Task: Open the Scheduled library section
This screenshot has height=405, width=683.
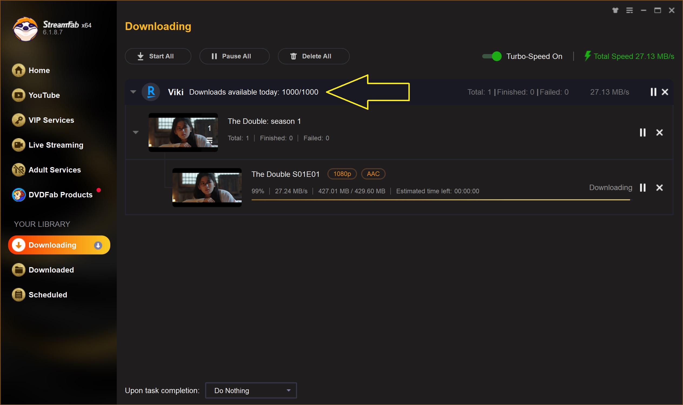Action: tap(48, 295)
